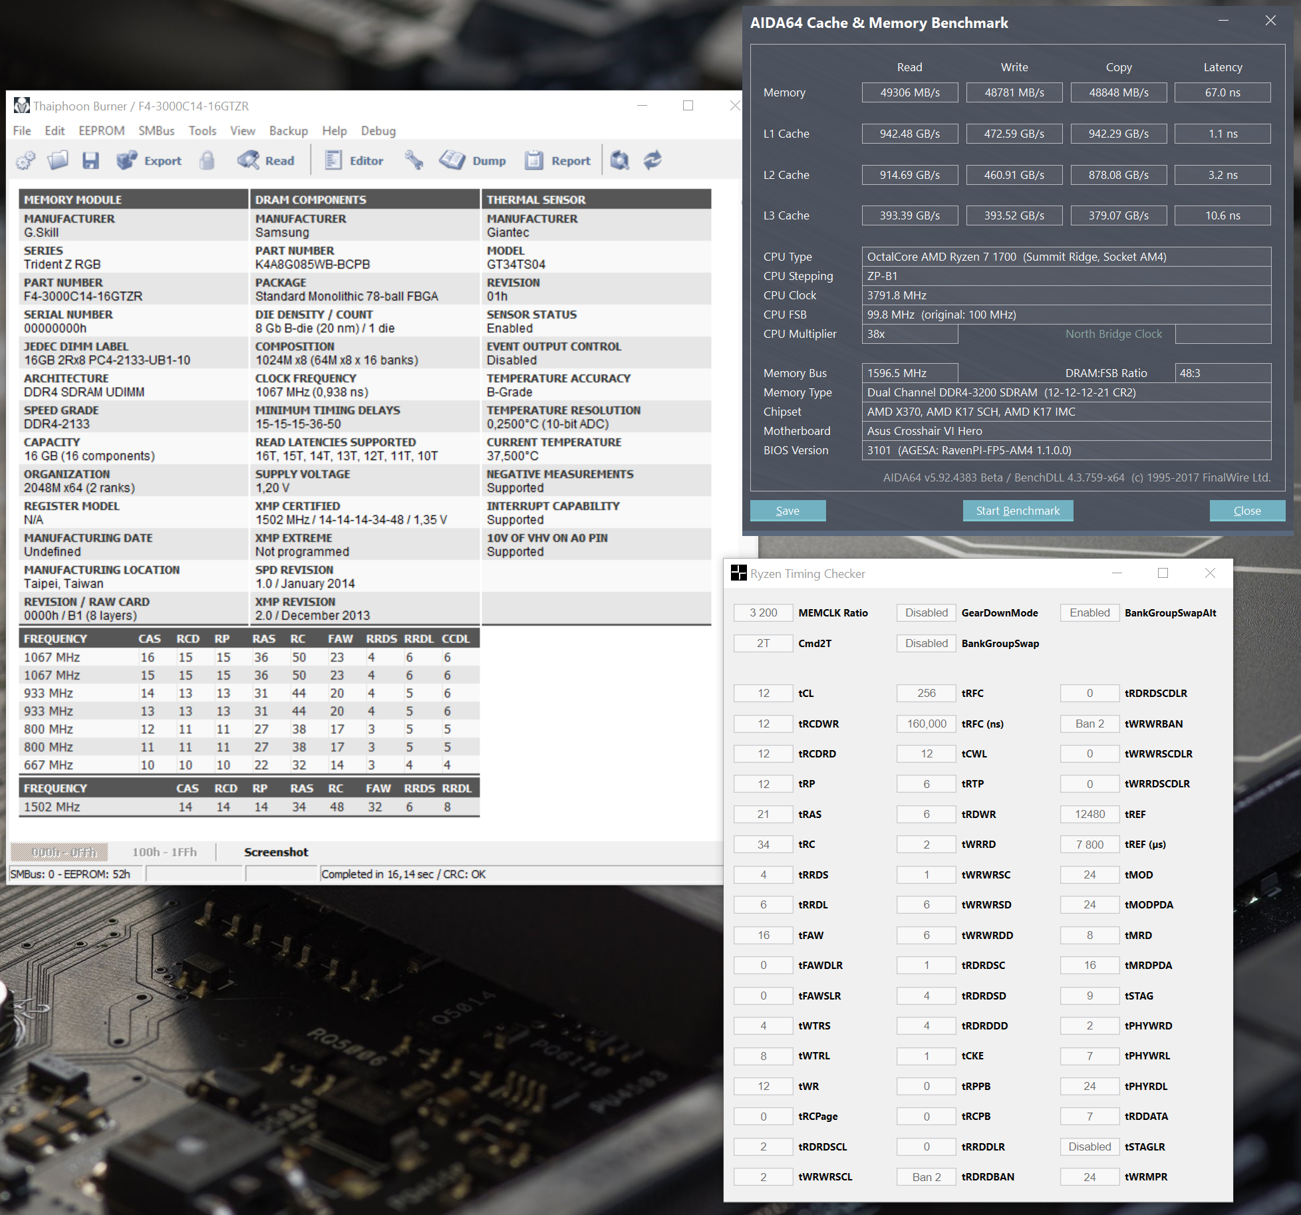Read SPD with the Read toolbar button
This screenshot has height=1215, width=1301.
tap(266, 160)
